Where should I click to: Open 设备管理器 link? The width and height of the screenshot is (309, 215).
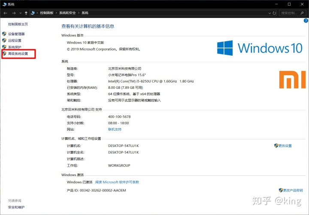(x=16, y=34)
